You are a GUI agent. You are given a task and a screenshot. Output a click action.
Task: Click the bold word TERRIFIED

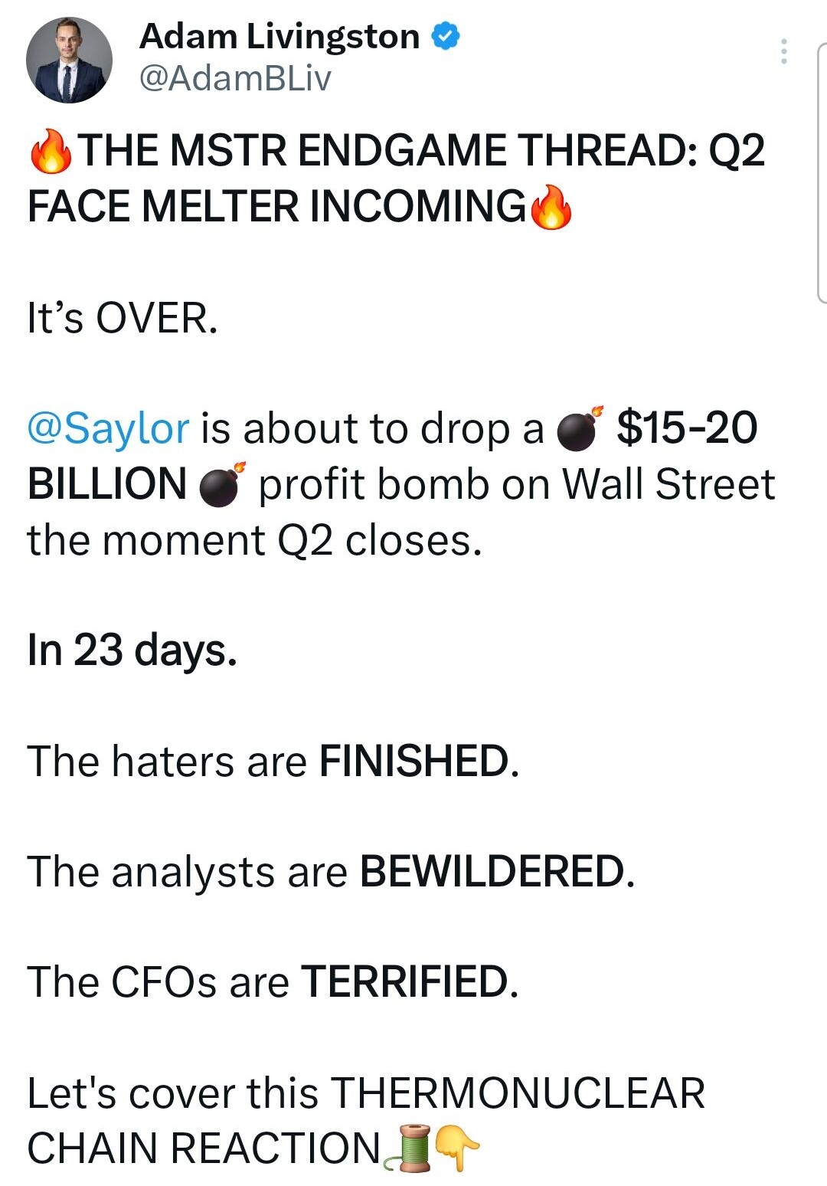click(404, 982)
